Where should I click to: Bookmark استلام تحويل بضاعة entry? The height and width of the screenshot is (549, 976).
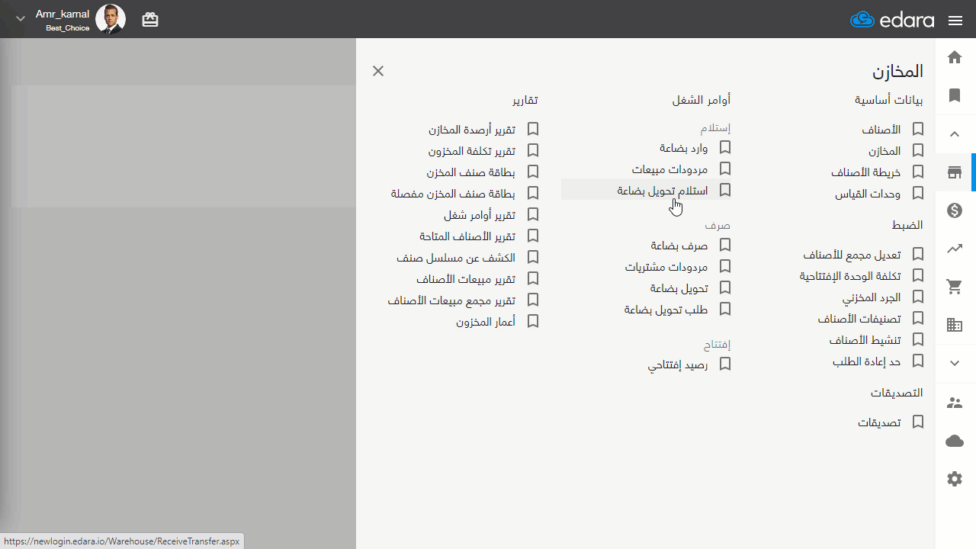(x=725, y=190)
